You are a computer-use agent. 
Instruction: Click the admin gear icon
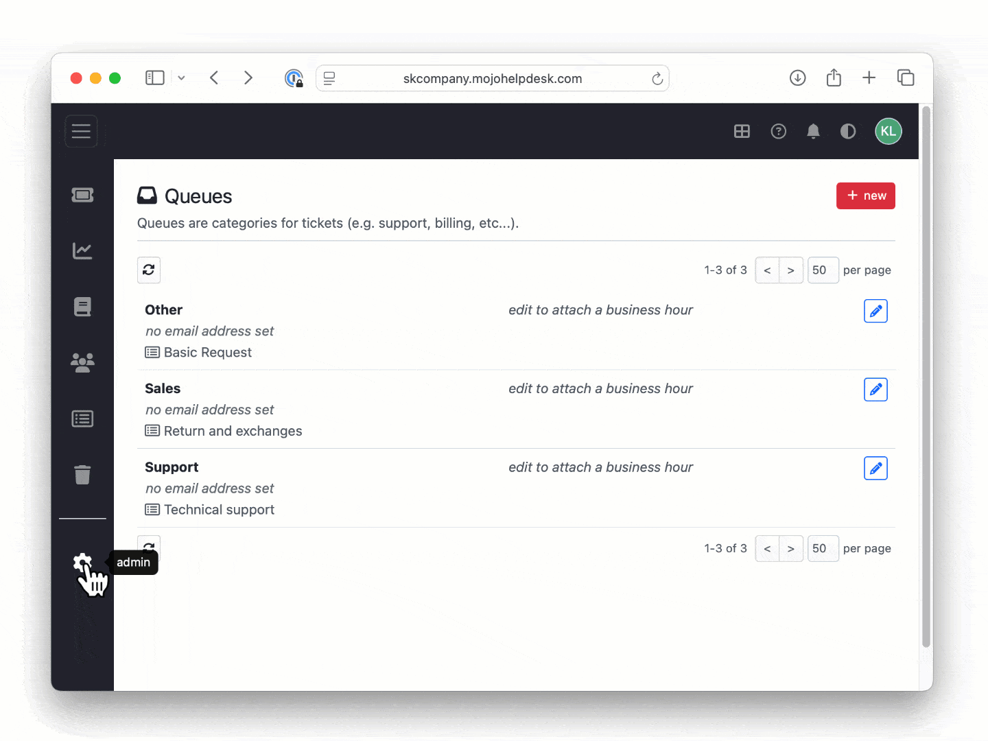tap(82, 563)
